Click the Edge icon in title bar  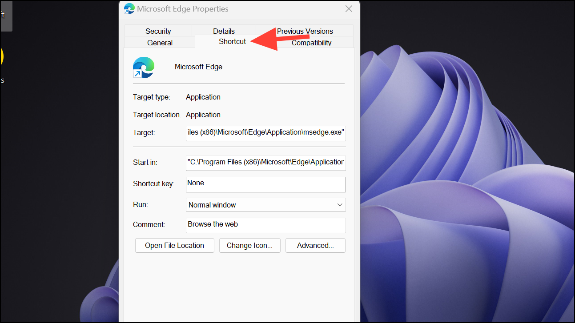pyautogui.click(x=129, y=8)
